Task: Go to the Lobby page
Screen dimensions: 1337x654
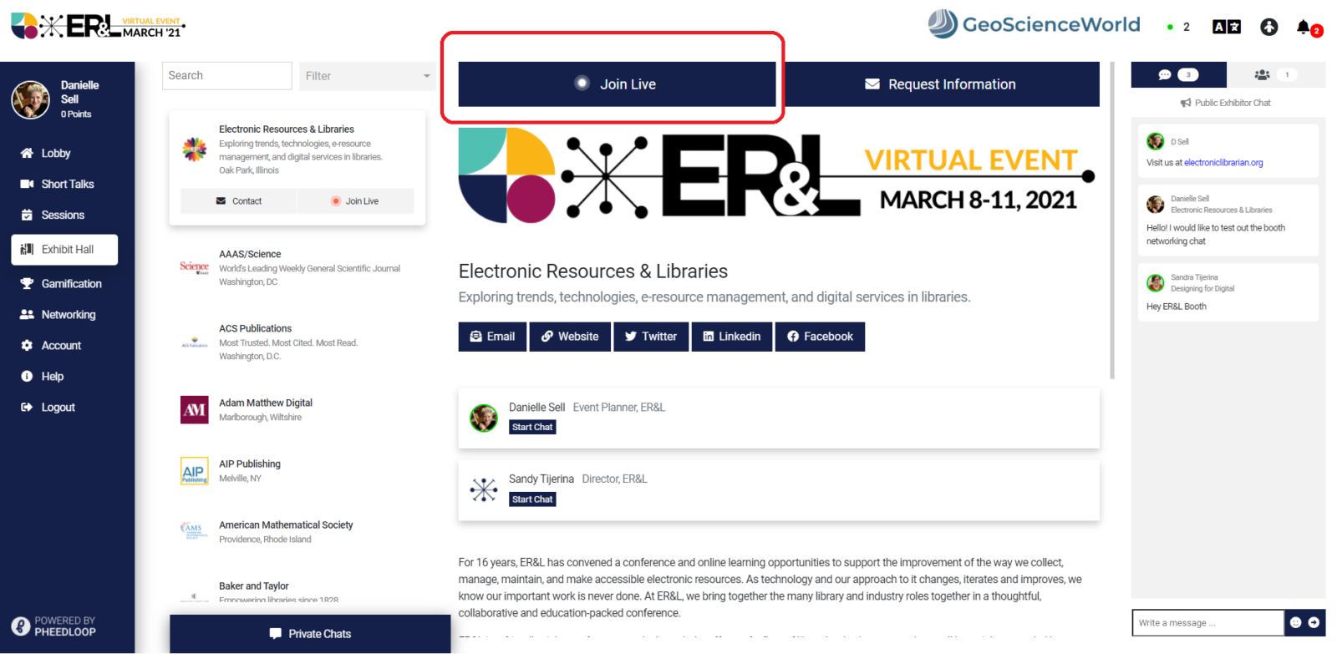Action: click(55, 154)
